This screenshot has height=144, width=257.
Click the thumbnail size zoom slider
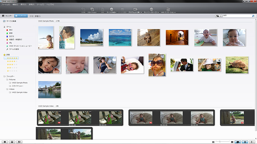(x=220, y=142)
